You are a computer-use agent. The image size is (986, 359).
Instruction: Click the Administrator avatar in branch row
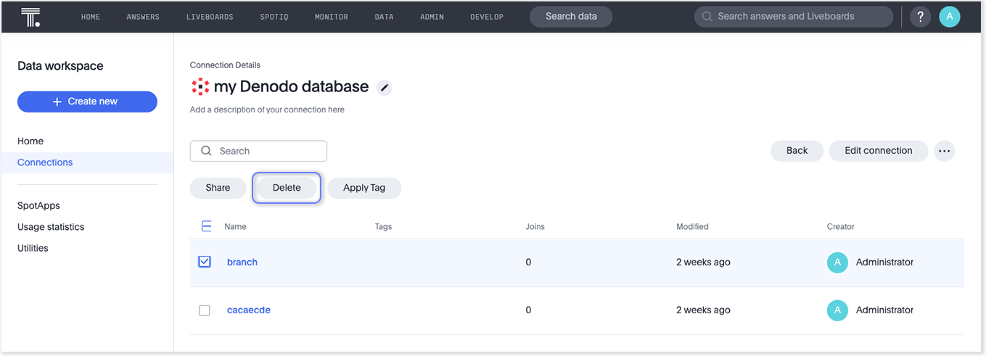tap(837, 263)
